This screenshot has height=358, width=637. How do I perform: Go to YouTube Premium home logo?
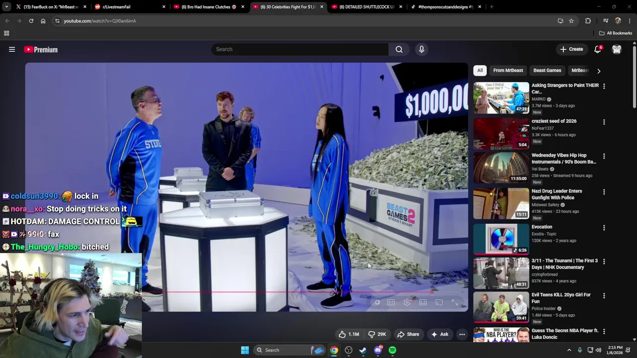41,49
